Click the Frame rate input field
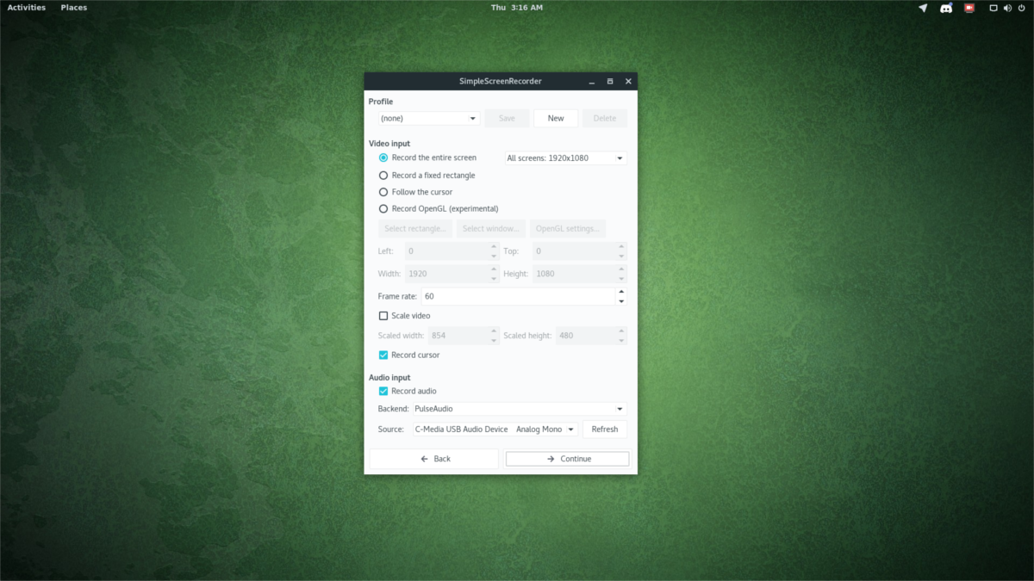 point(518,296)
